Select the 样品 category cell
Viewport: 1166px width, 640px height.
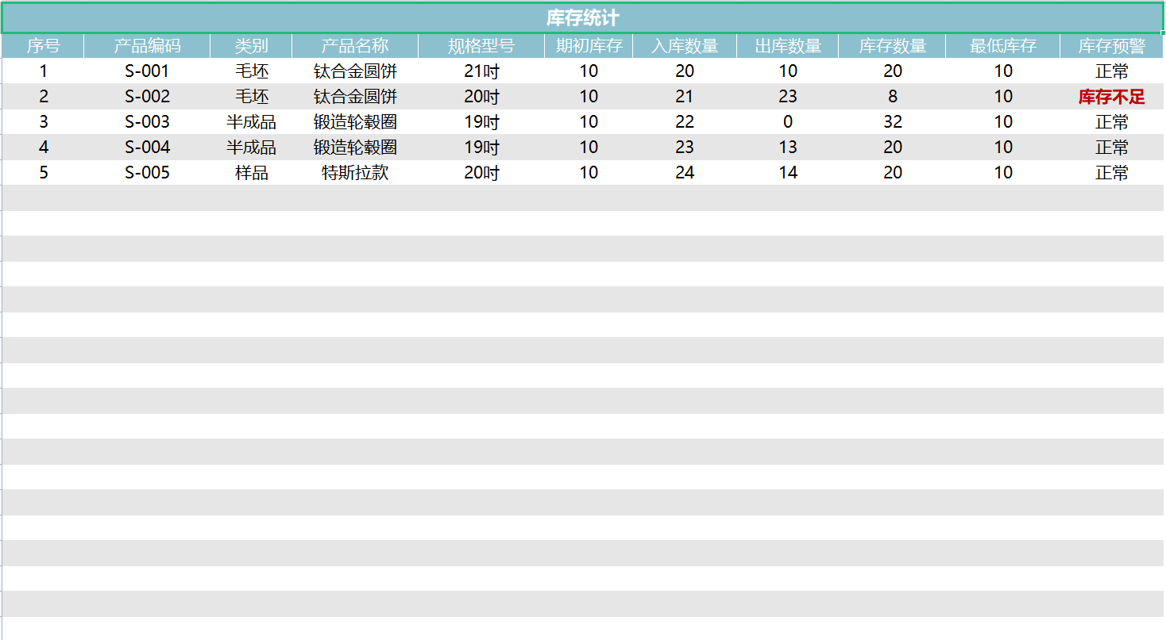point(251,173)
